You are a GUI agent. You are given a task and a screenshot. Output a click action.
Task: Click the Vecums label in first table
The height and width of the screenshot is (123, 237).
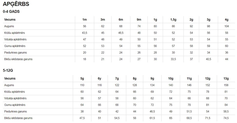10,19
